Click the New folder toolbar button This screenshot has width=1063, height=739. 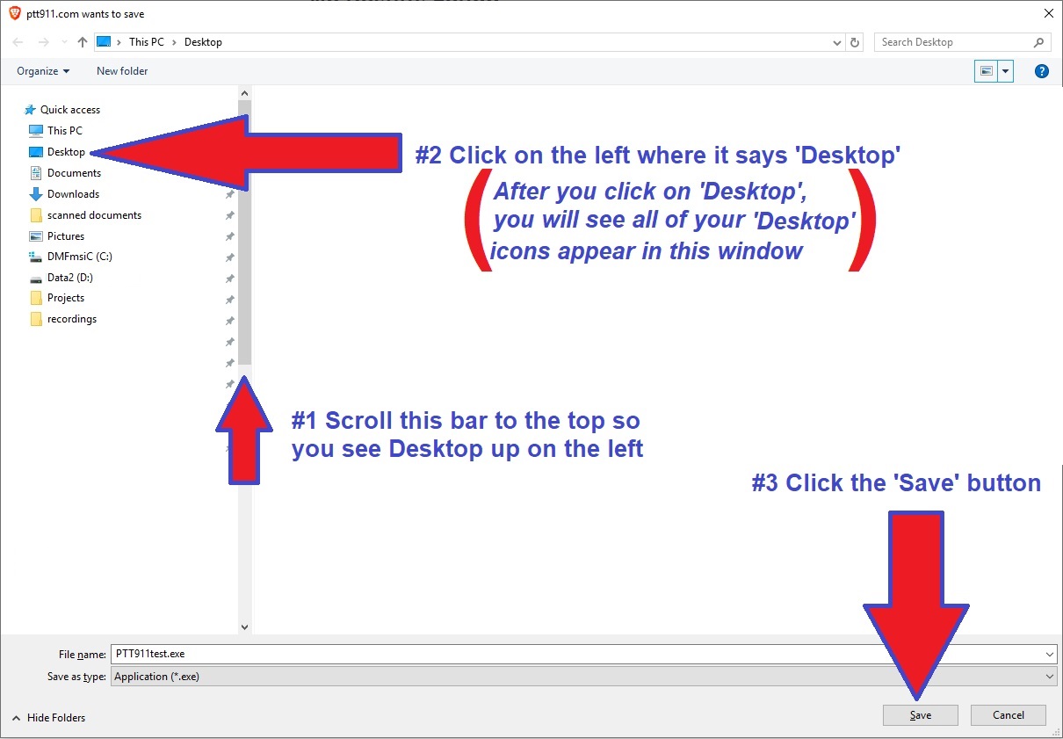click(122, 71)
